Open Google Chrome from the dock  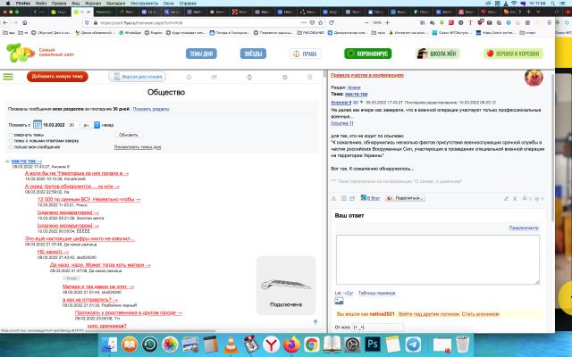(x=311, y=344)
